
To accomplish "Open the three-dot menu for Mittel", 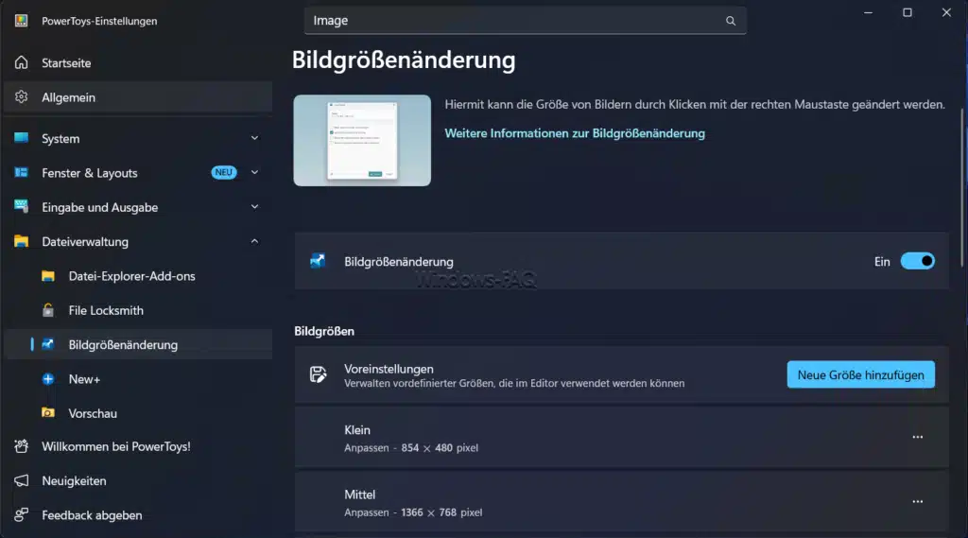I will tap(917, 501).
